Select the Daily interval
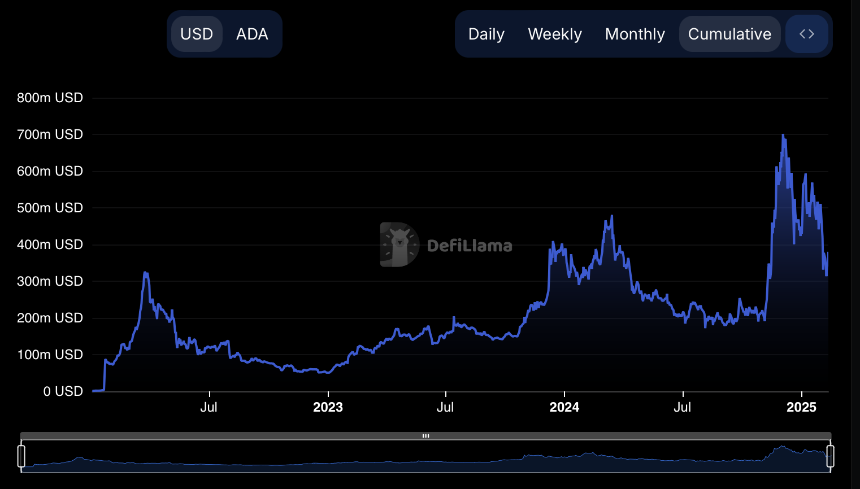860x489 pixels. coord(487,34)
